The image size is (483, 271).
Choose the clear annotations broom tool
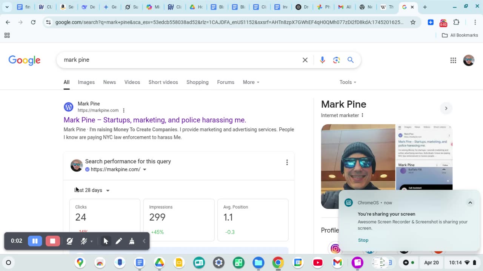tap(132, 241)
